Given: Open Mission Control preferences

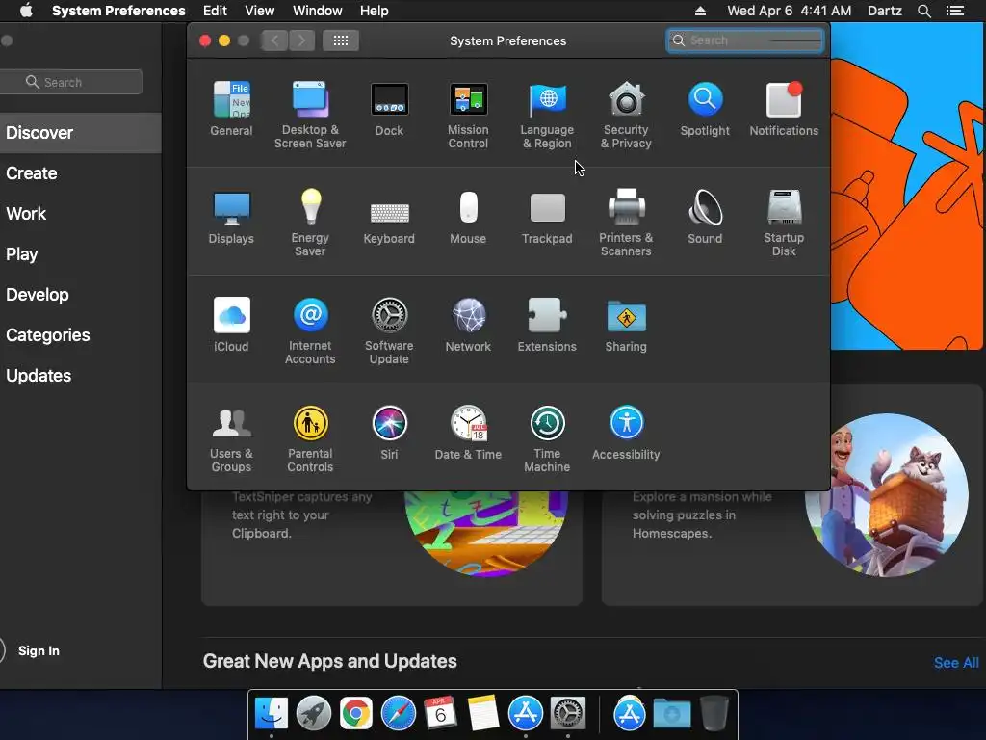Looking at the screenshot, I should [x=468, y=115].
